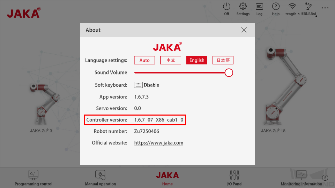The height and width of the screenshot is (188, 335).
Task: Select the JAKA Zu 18 robot image
Action: point(286,86)
